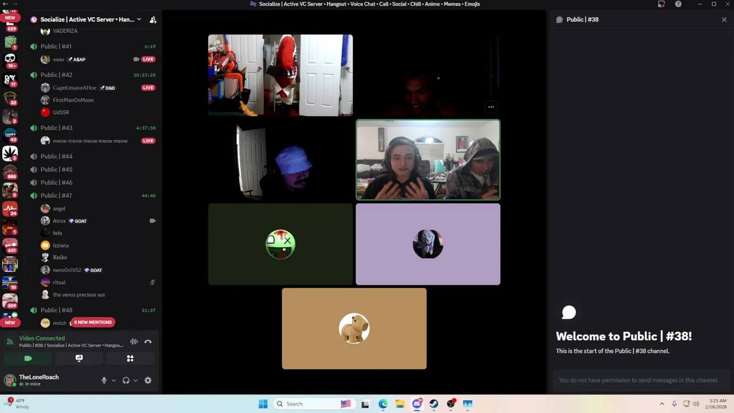Open User Settings gear
The height and width of the screenshot is (413, 734).
coord(148,380)
